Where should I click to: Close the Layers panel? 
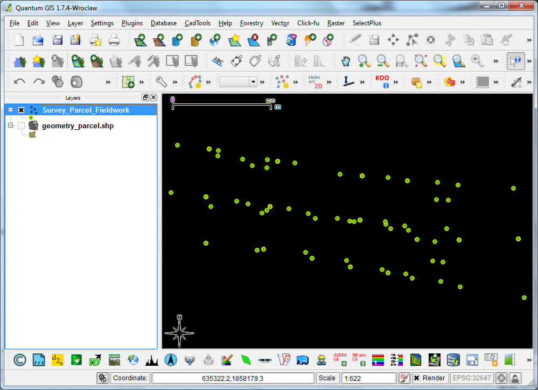coord(153,97)
